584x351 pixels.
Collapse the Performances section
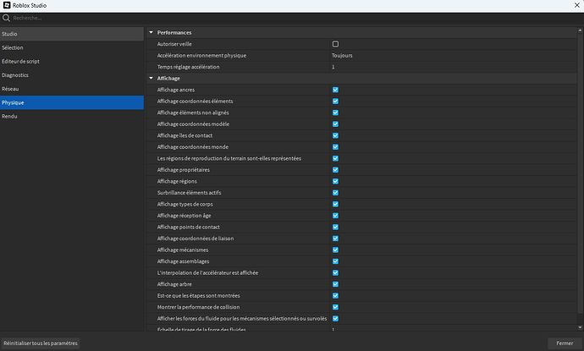151,32
